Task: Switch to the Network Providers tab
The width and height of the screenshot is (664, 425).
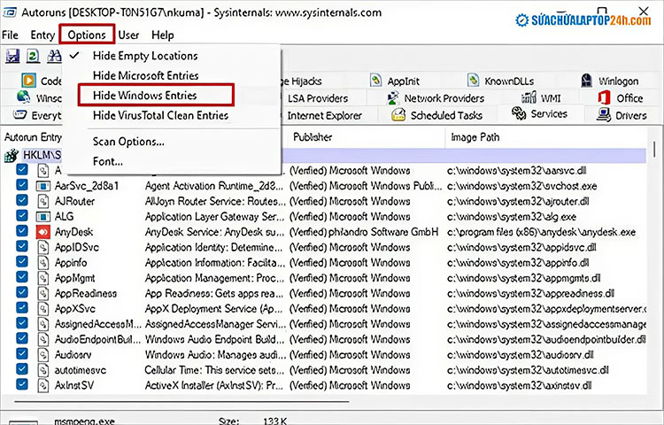Action: point(436,98)
